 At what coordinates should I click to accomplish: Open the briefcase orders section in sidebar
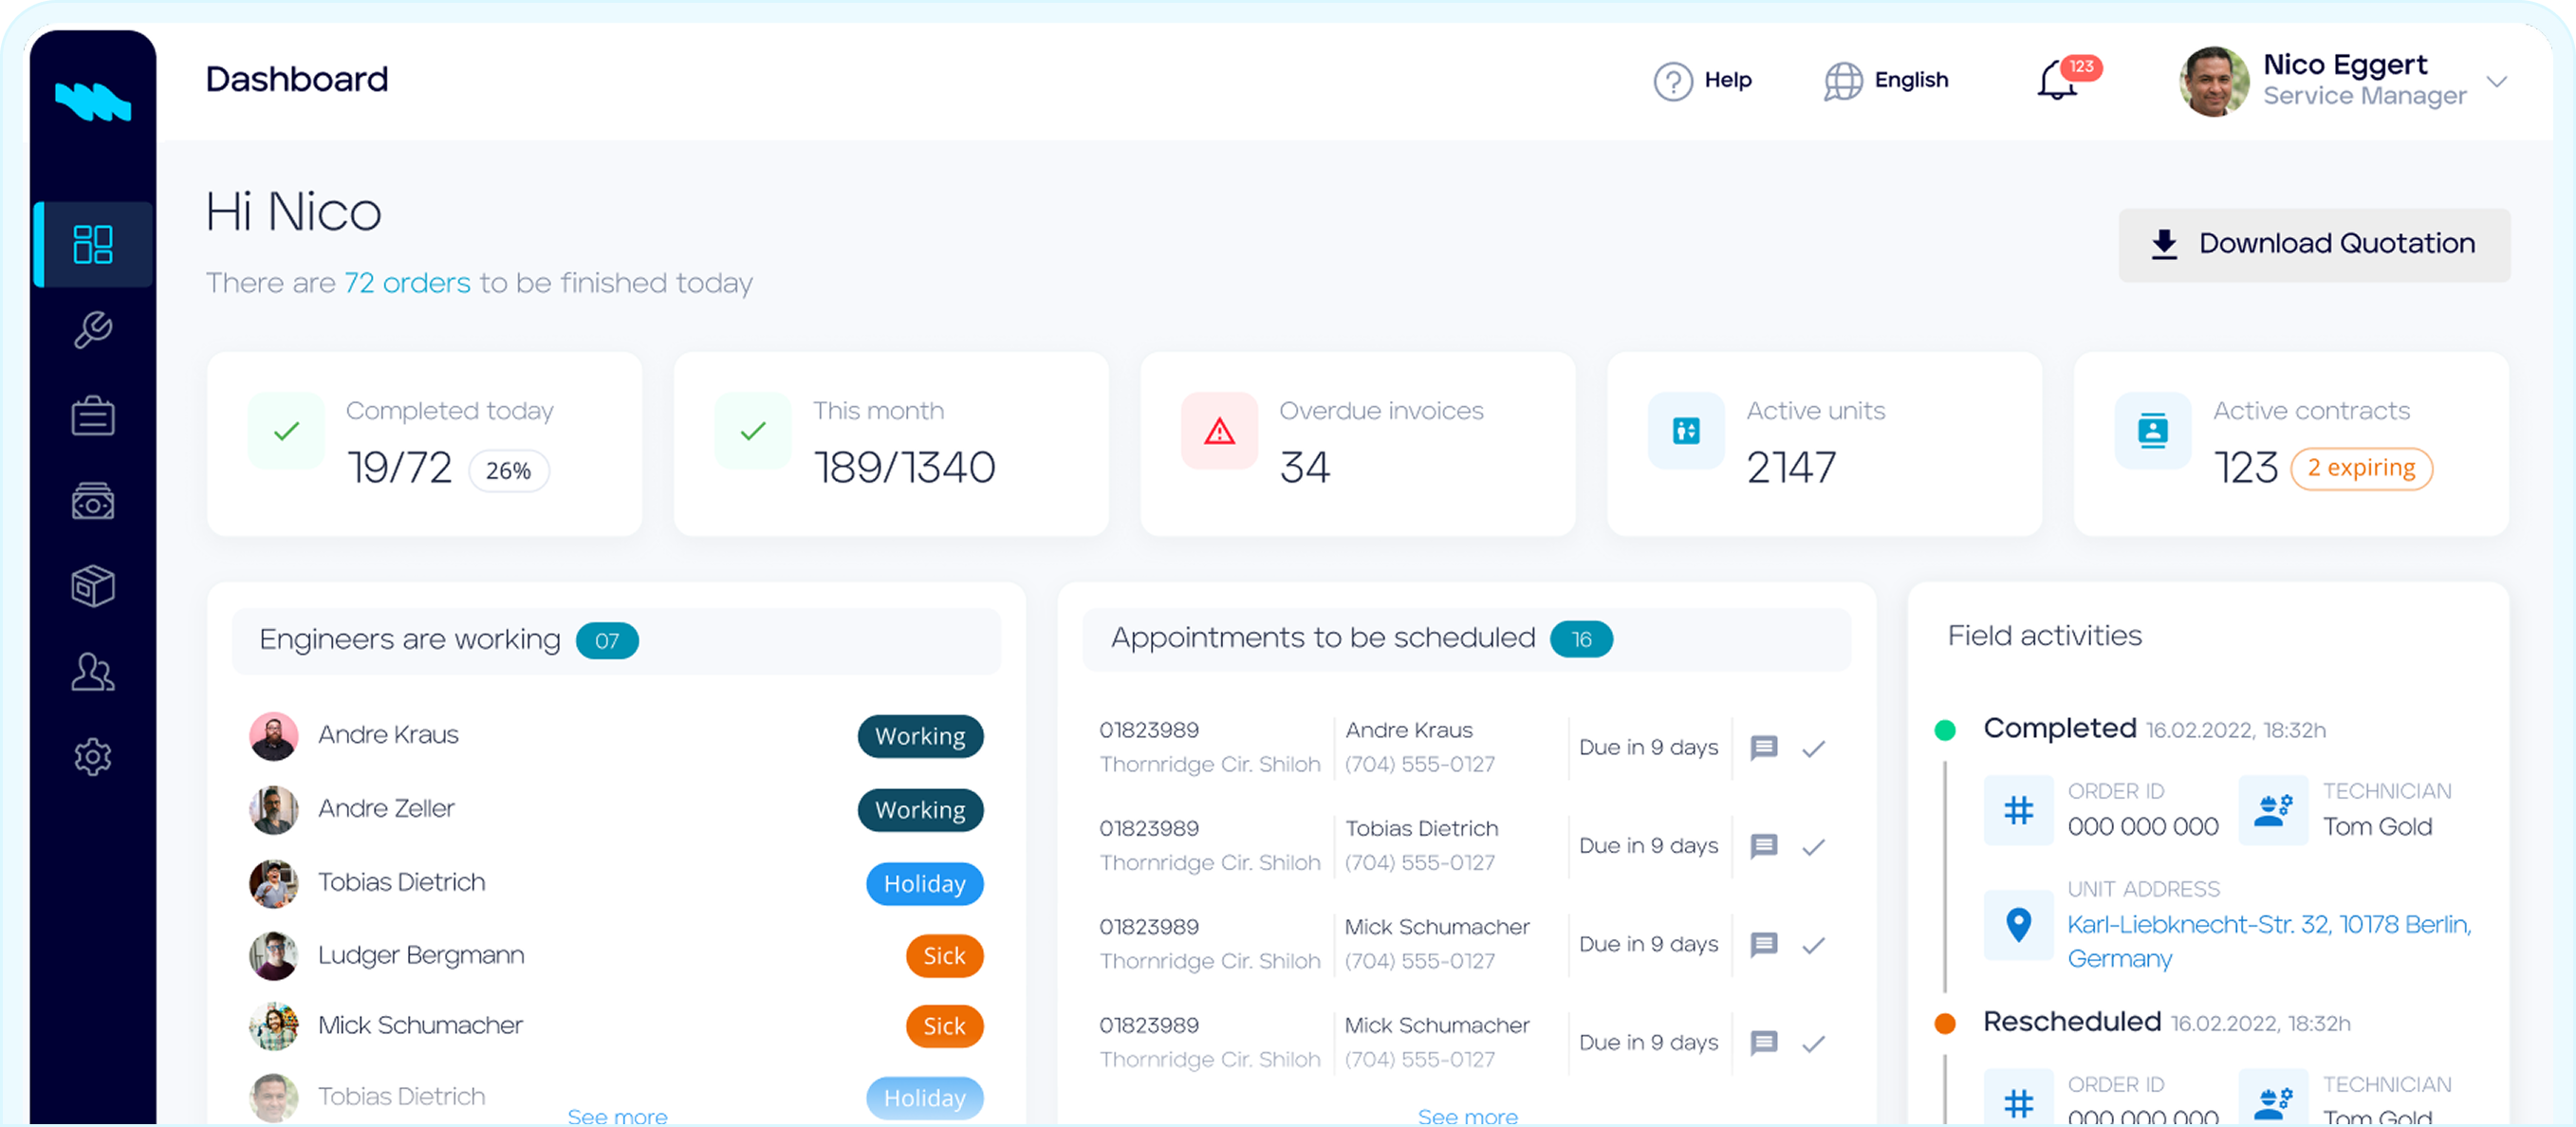pos(93,416)
